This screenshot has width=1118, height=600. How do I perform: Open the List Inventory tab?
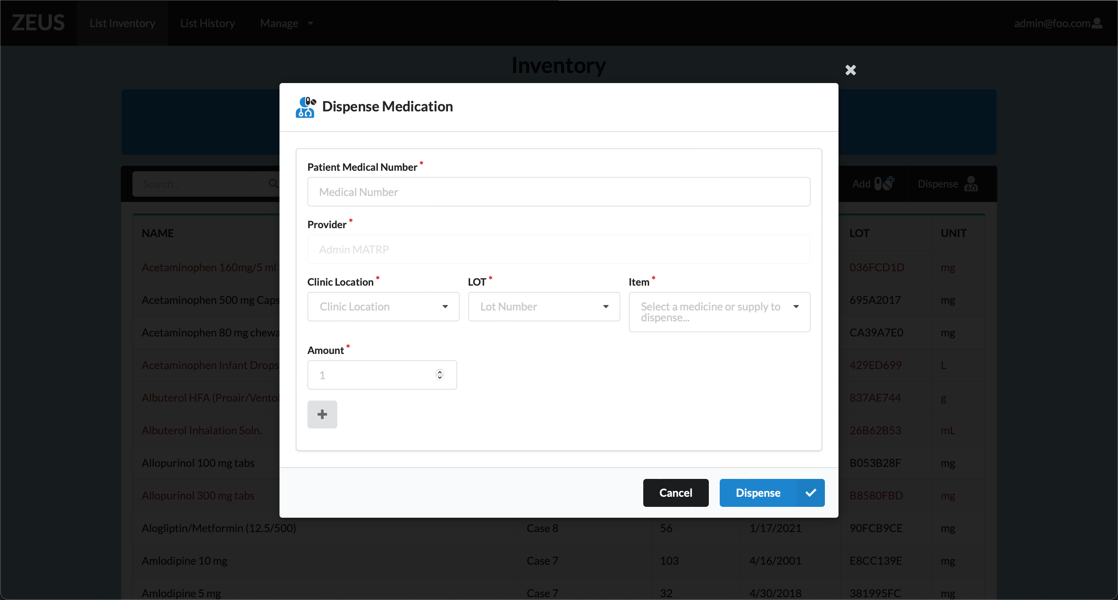click(x=122, y=23)
